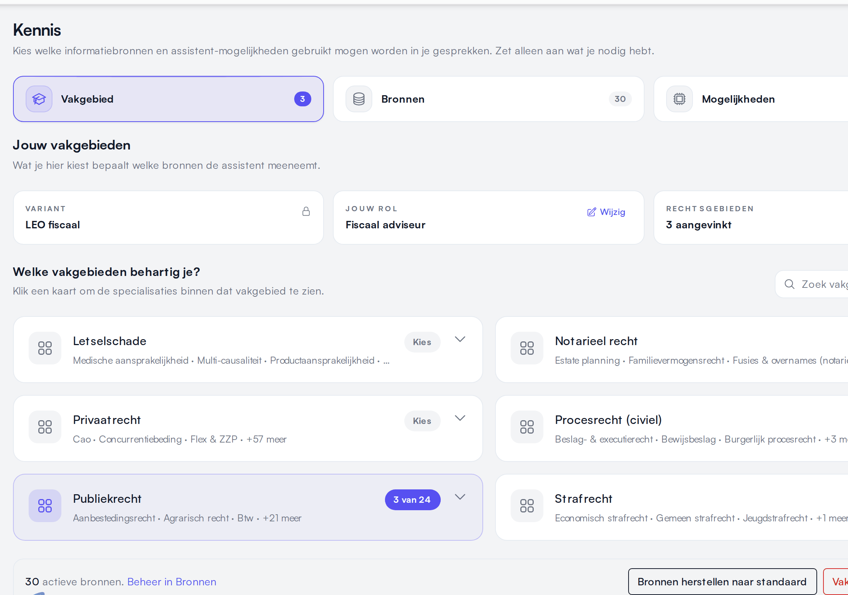Viewport: 848px width, 595px height.
Task: Click the badge showing 3 on Vakgebied
Action: tap(303, 99)
